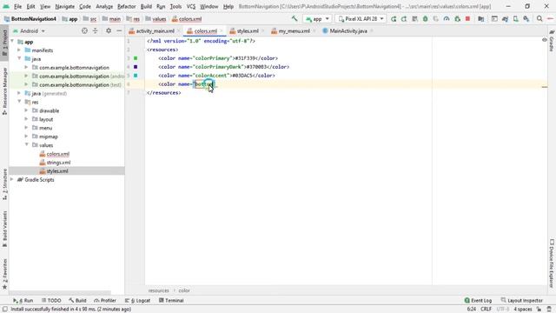Click the green colorPrimary gutter swatch
This screenshot has height=313, width=556.
click(x=136, y=58)
